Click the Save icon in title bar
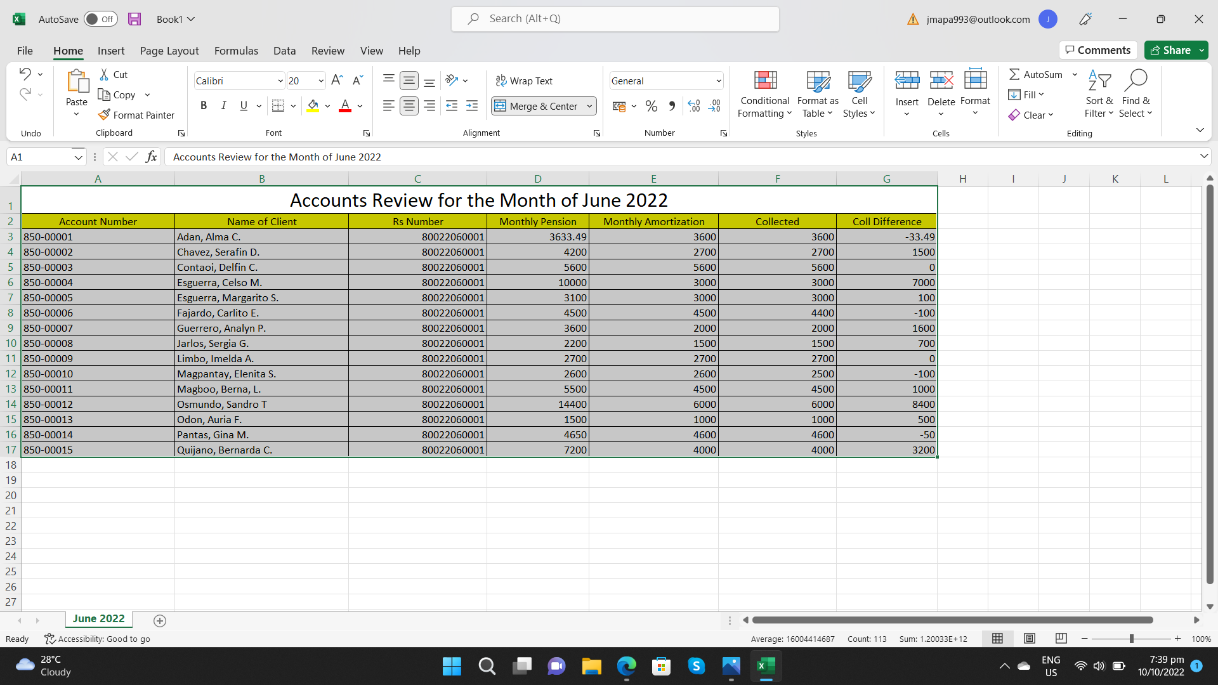 (134, 19)
